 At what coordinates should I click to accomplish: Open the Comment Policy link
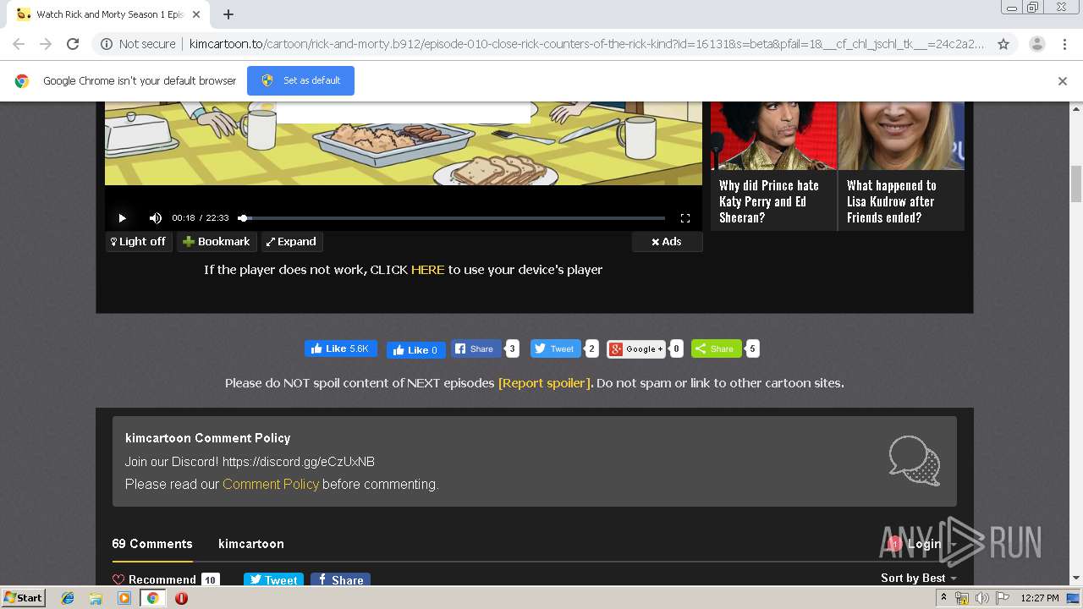(x=271, y=485)
